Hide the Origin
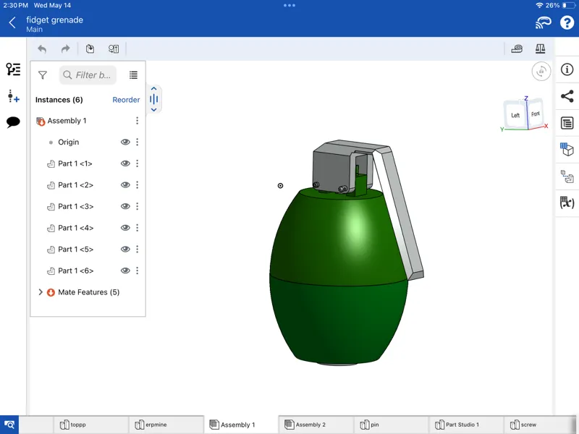579x434 pixels. [x=125, y=142]
